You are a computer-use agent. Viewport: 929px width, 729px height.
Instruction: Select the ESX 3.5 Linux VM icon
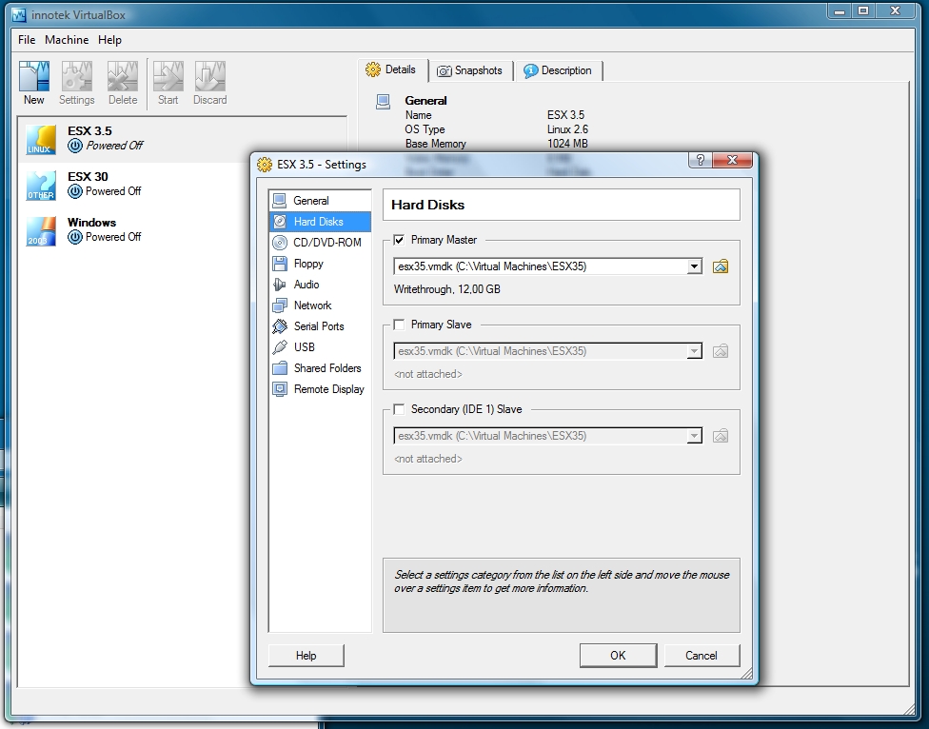pos(41,140)
